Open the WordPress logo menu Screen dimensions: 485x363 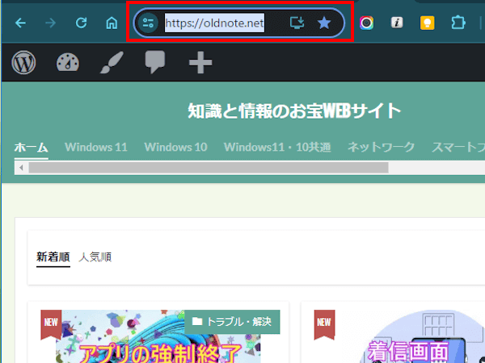pos(23,62)
